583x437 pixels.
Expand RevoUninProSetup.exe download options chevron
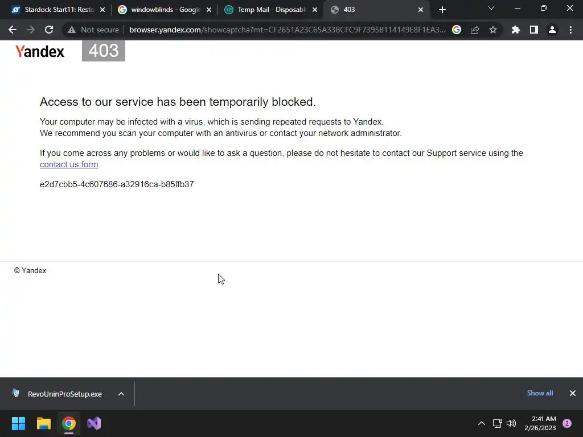pos(121,394)
